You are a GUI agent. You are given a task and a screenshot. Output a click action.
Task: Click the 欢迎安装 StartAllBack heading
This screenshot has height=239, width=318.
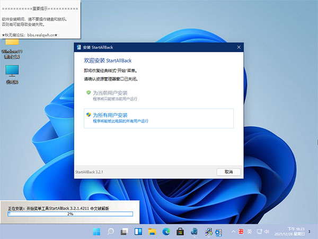pyautogui.click(x=108, y=61)
